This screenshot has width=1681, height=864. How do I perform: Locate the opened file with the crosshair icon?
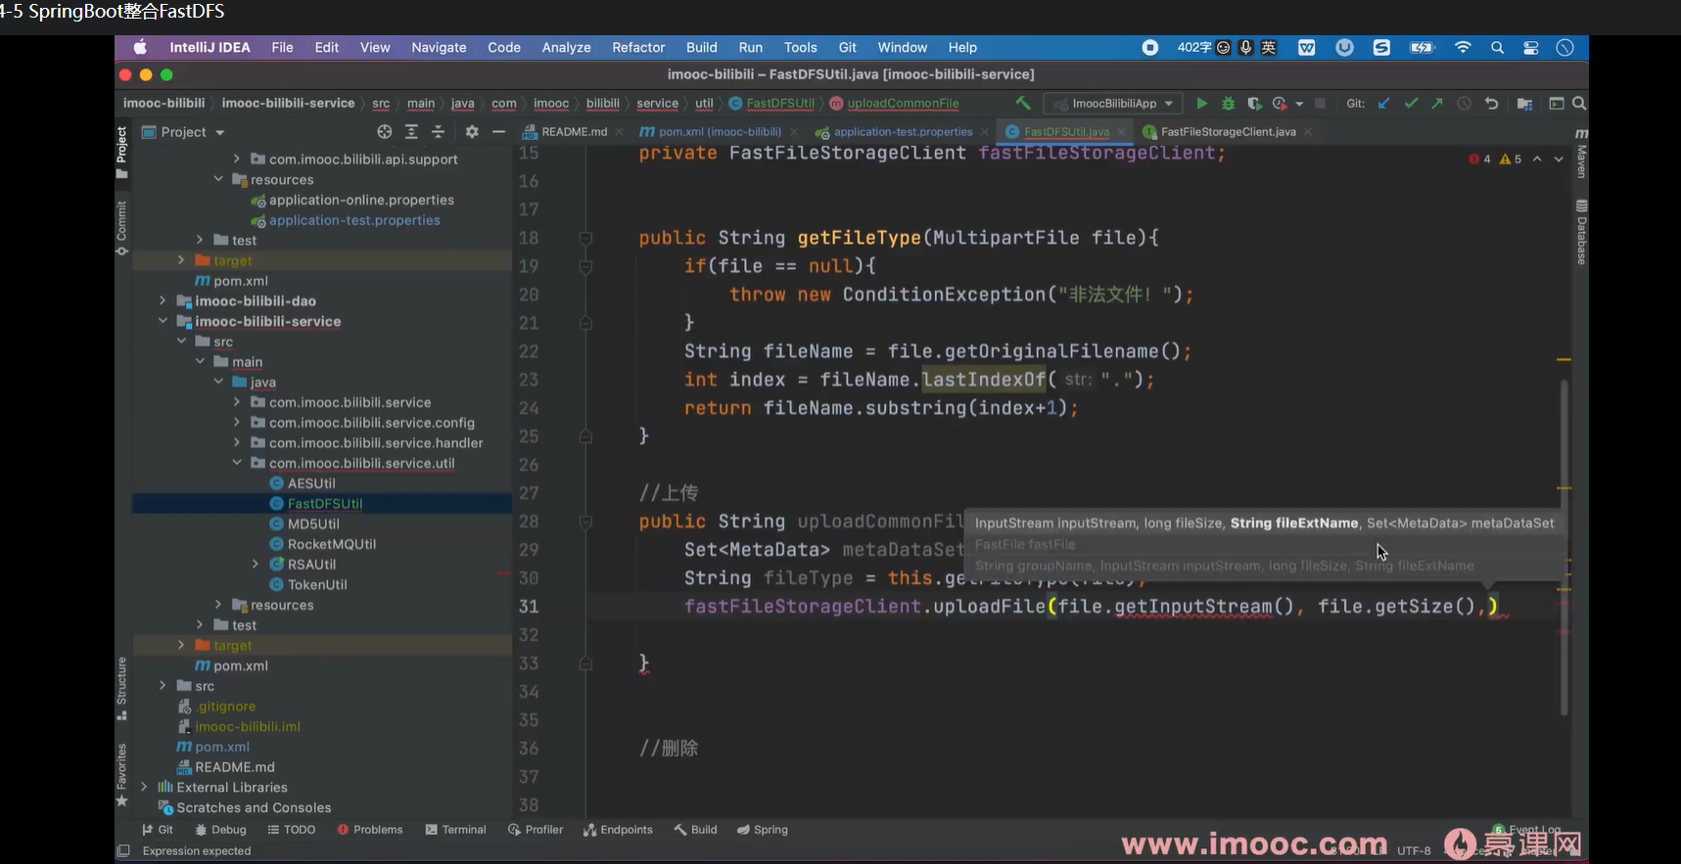click(x=385, y=132)
